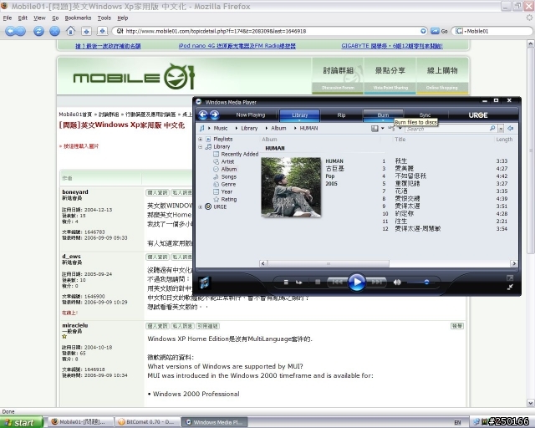This screenshot has height=428, width=535.
Task: Select track 4 with length 4:42
Action: [x=445, y=176]
